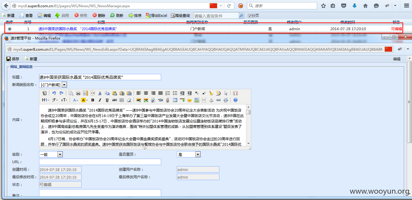Undo the last edit in the editor
Screen dimensions: 412x200
coord(54,93)
